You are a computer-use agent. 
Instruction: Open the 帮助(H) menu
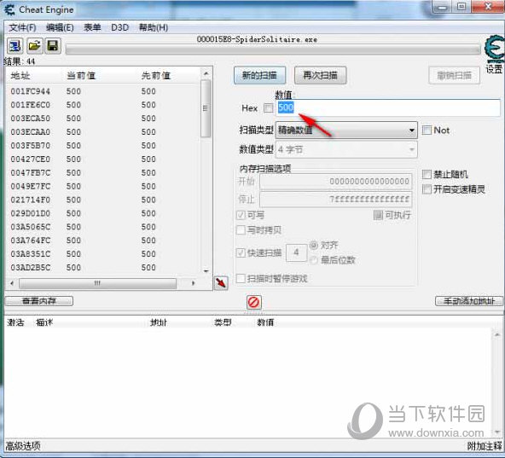pos(154,27)
